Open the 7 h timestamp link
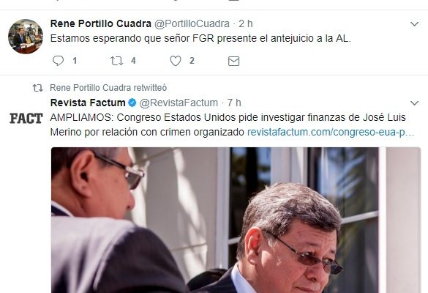Screen dimensions: 428x293 234,103
